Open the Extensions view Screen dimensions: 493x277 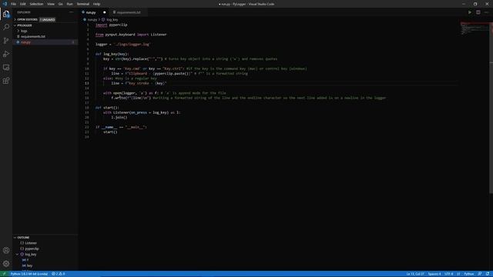tap(6, 81)
